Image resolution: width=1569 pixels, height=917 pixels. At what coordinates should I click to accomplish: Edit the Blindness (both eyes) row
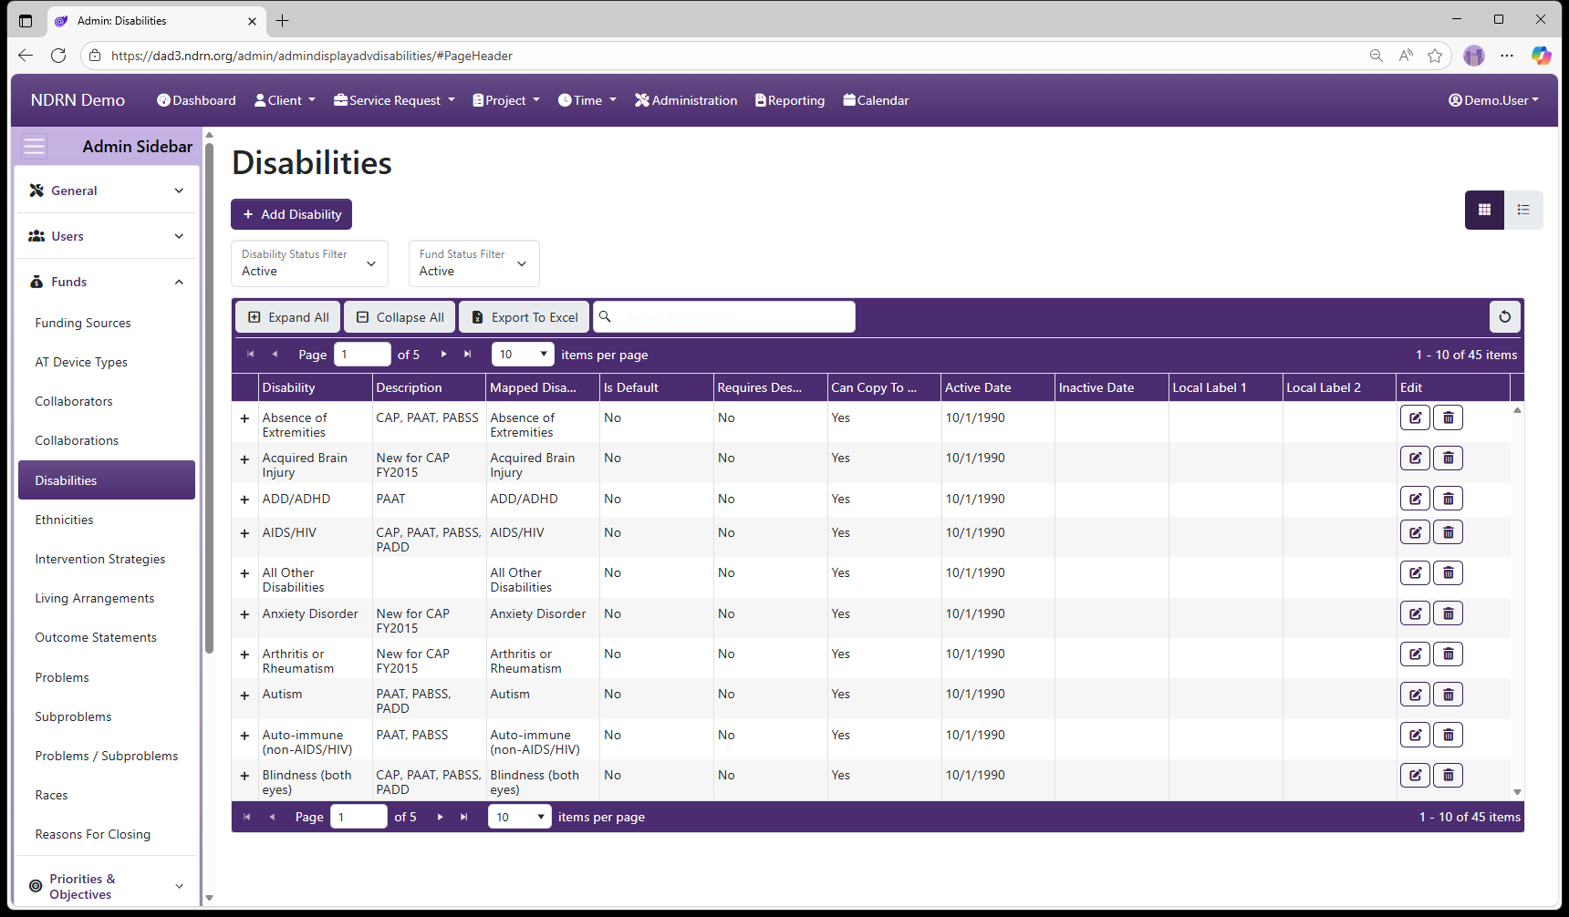(1415, 775)
